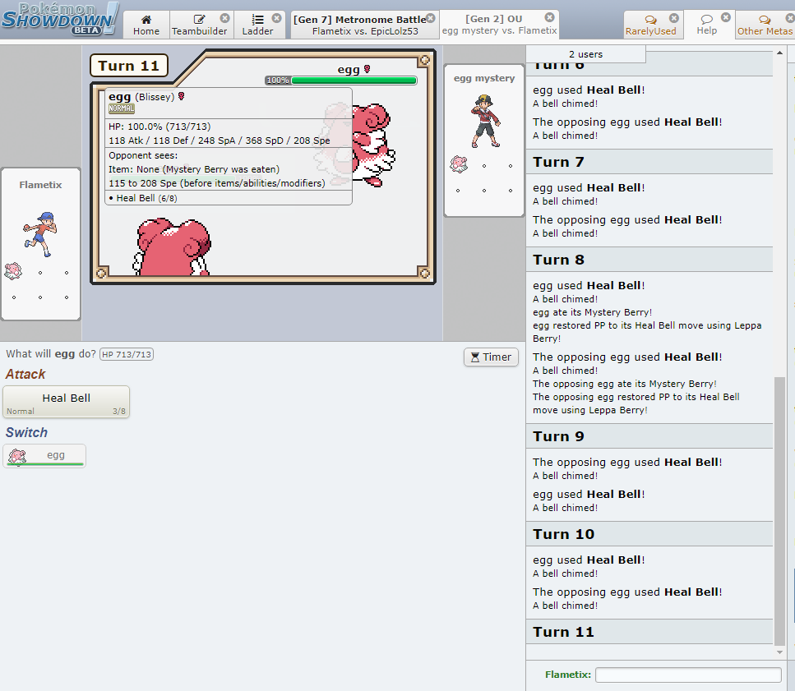The image size is (795, 691).
Task: Close the Teambuilder tab
Action: pos(225,18)
